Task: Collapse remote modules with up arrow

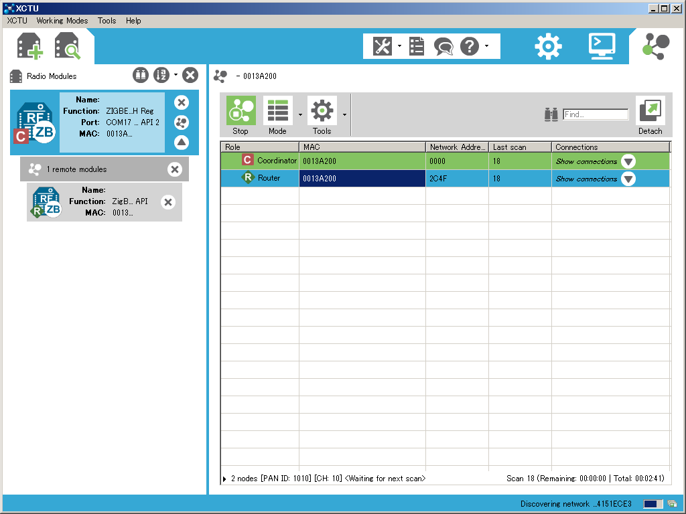Action: tap(182, 143)
